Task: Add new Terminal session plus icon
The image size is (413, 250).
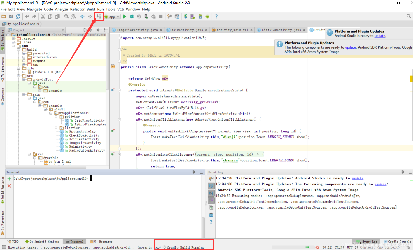Action: [9, 179]
